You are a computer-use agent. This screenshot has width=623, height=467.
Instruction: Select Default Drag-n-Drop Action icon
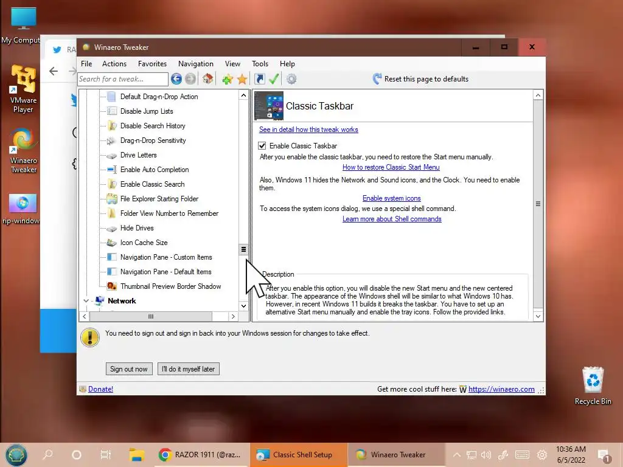tap(112, 97)
